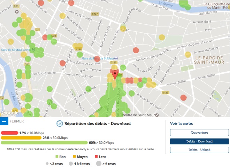
Task: Select the Débits - Download map view
Action: (x=199, y=141)
